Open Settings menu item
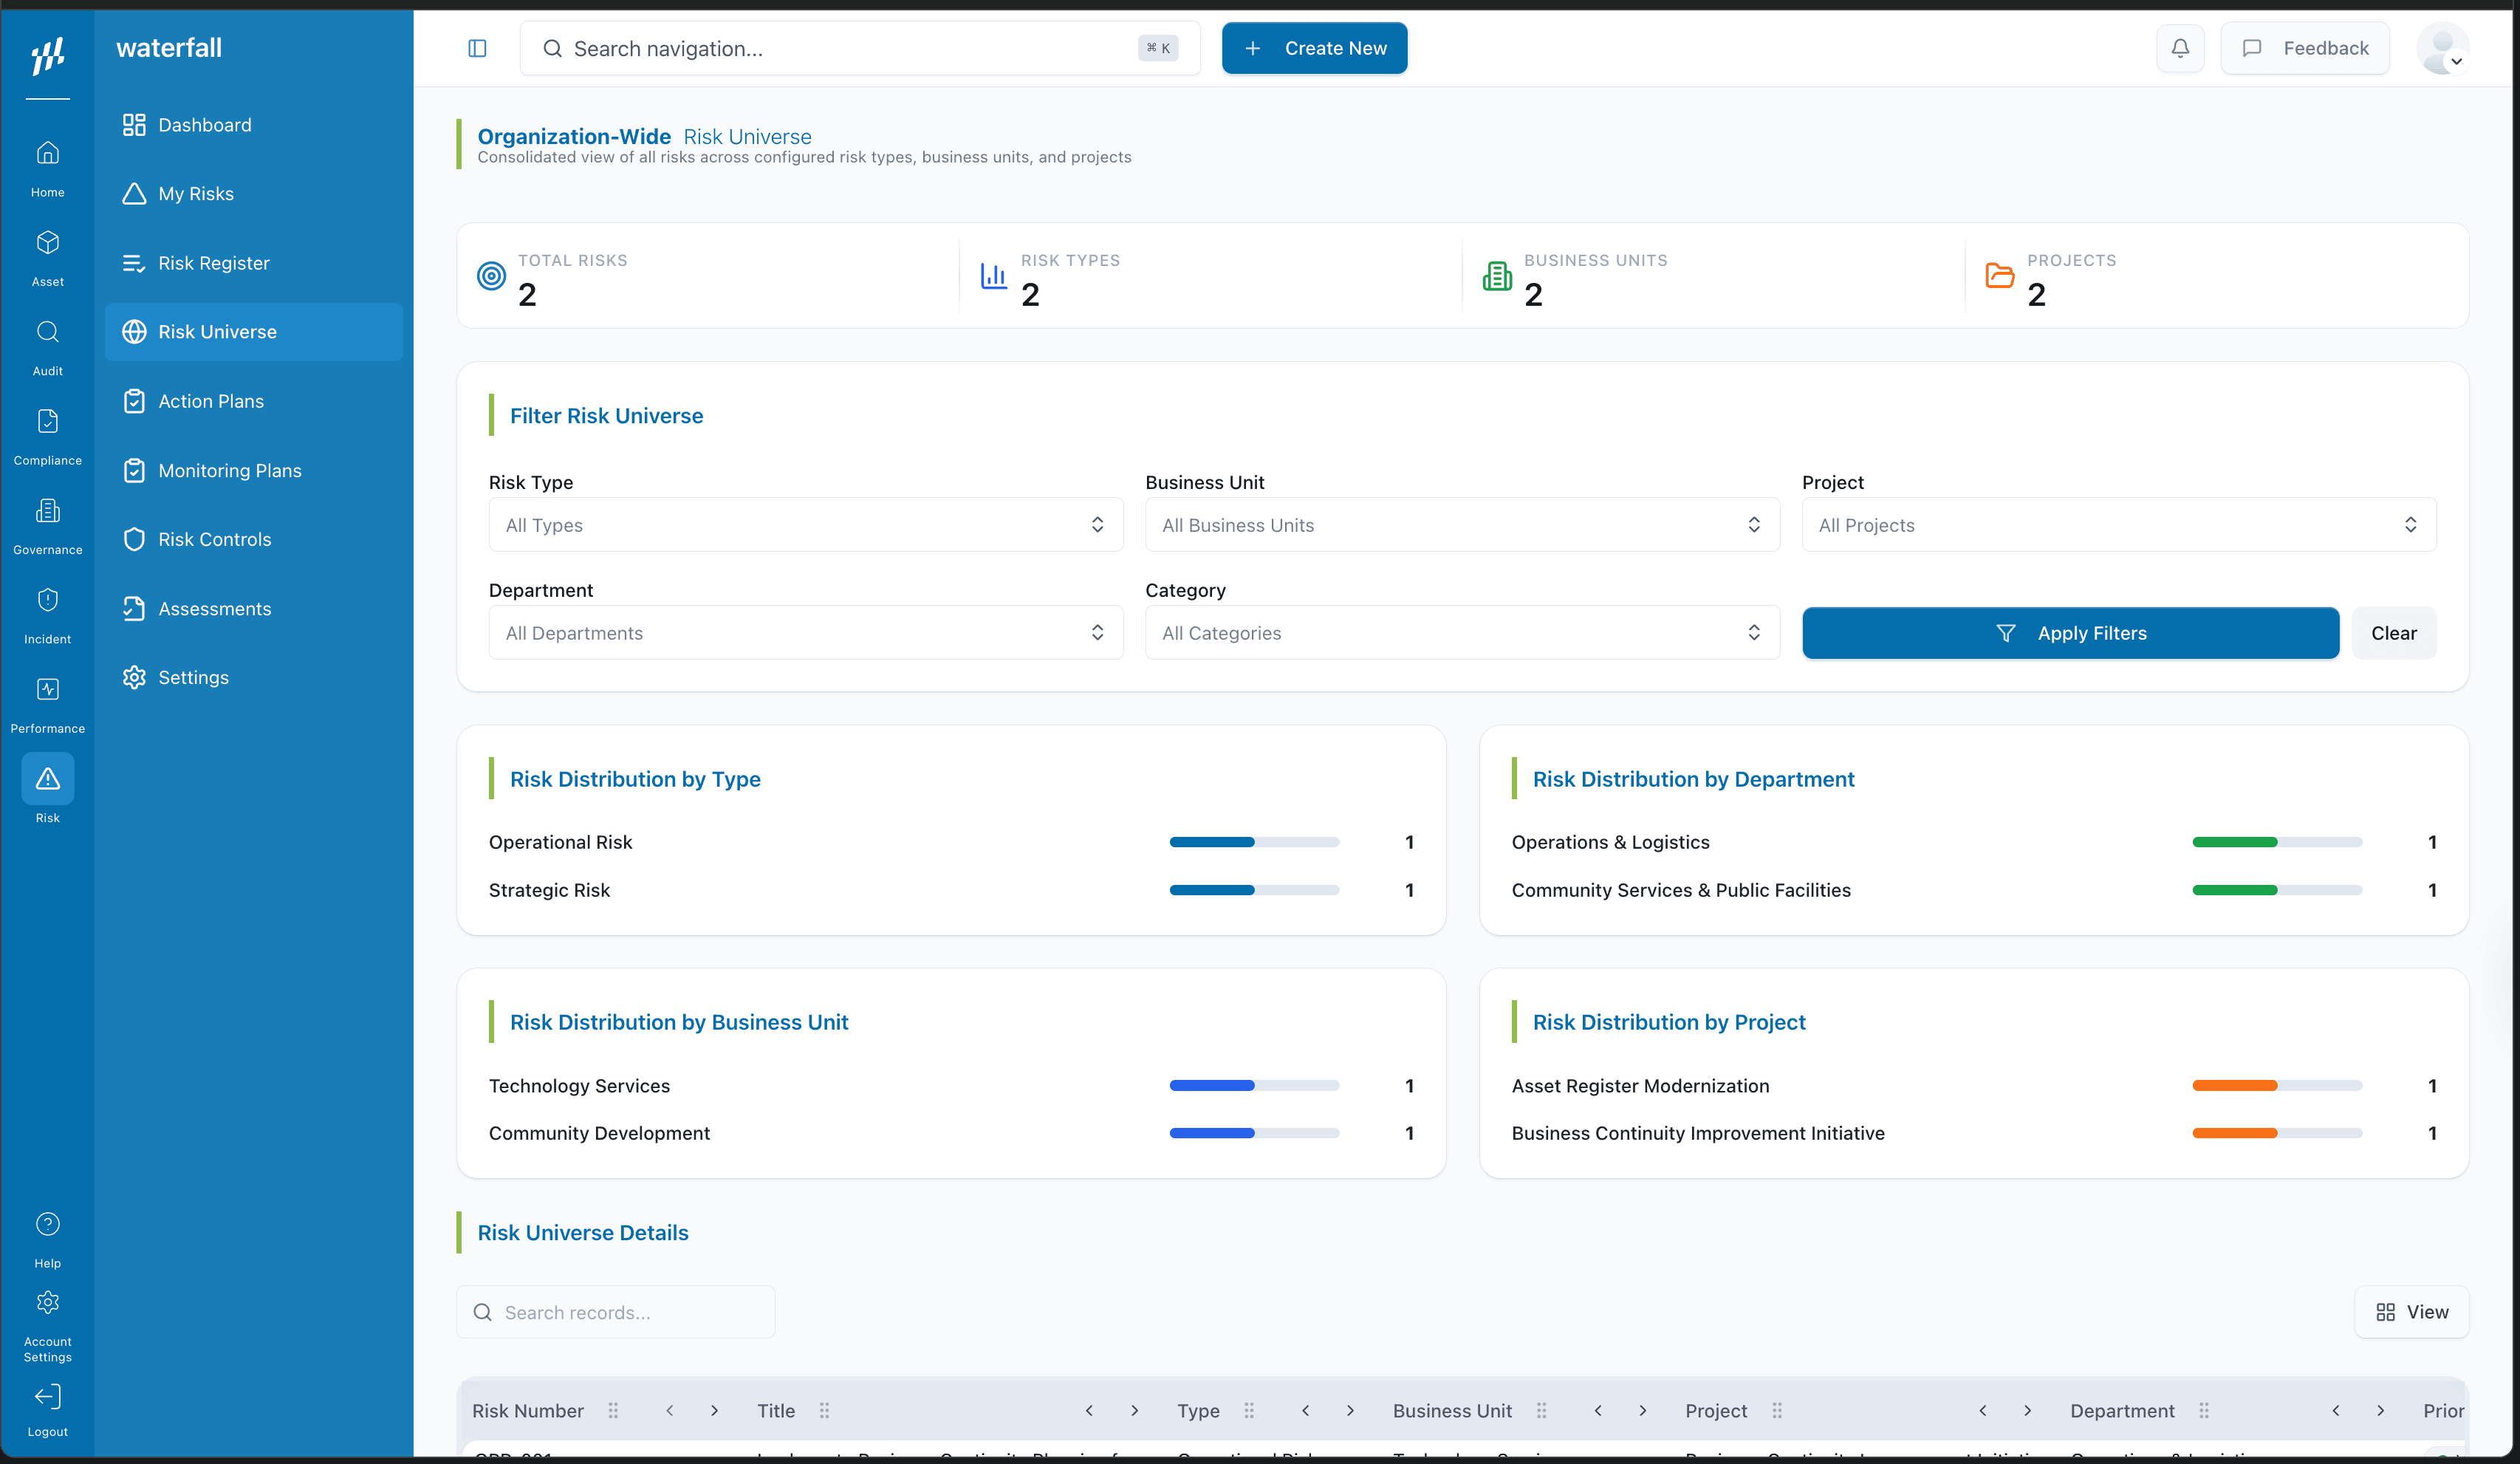2520x1464 pixels. coord(253,677)
